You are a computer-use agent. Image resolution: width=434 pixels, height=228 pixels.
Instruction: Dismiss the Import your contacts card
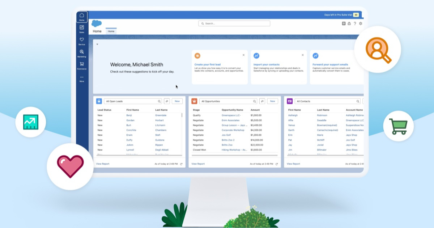click(303, 55)
